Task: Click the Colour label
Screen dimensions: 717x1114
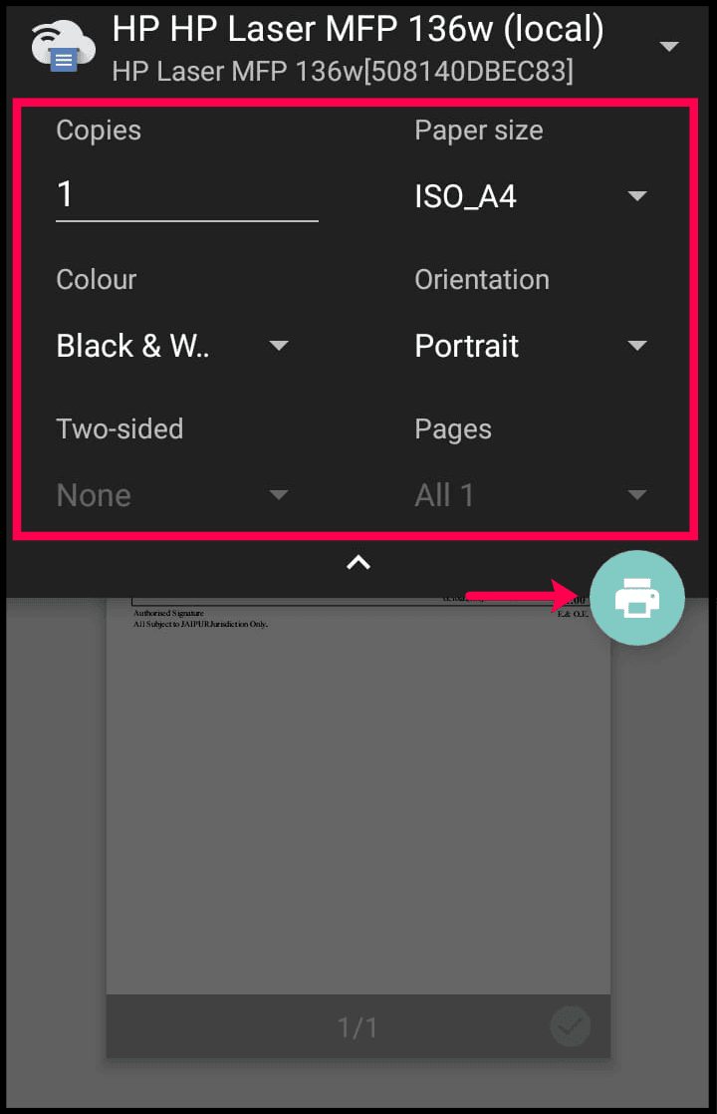Action: pos(96,280)
